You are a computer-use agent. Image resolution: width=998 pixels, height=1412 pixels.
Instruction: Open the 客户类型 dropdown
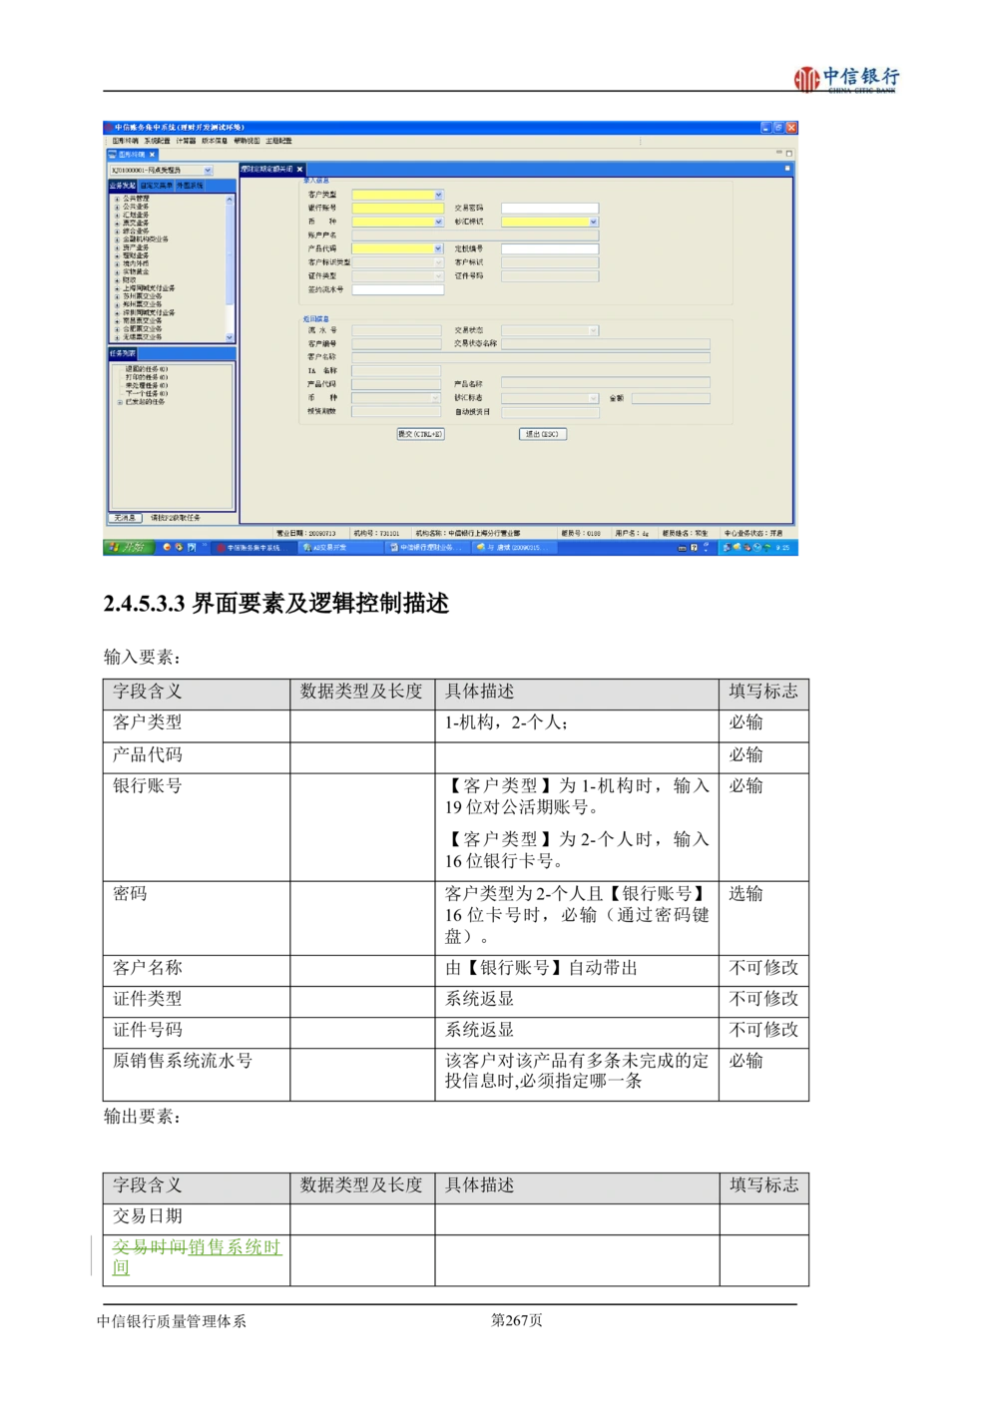[x=438, y=195]
